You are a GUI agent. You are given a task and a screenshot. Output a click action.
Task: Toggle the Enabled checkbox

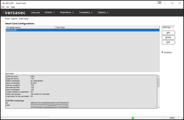(x=163, y=52)
